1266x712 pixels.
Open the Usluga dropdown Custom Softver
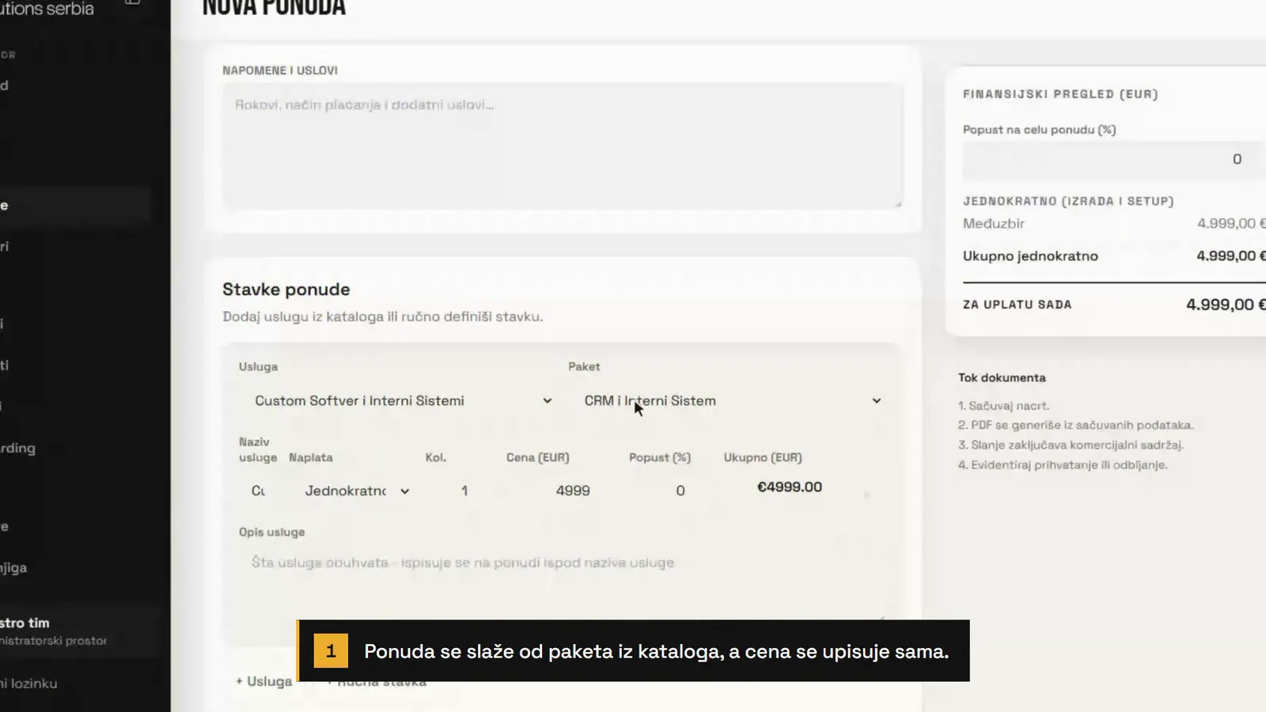(x=402, y=401)
